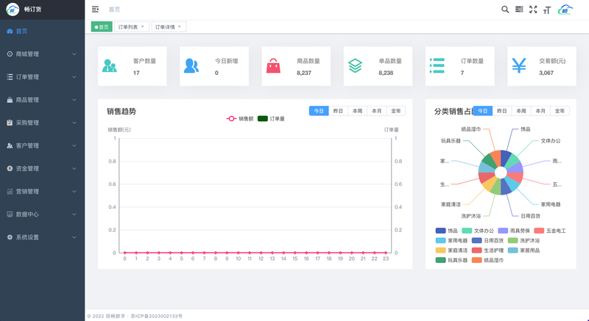The width and height of the screenshot is (589, 321).
Task: Click the 畅订货 logo in sidebar
Action: (x=13, y=10)
